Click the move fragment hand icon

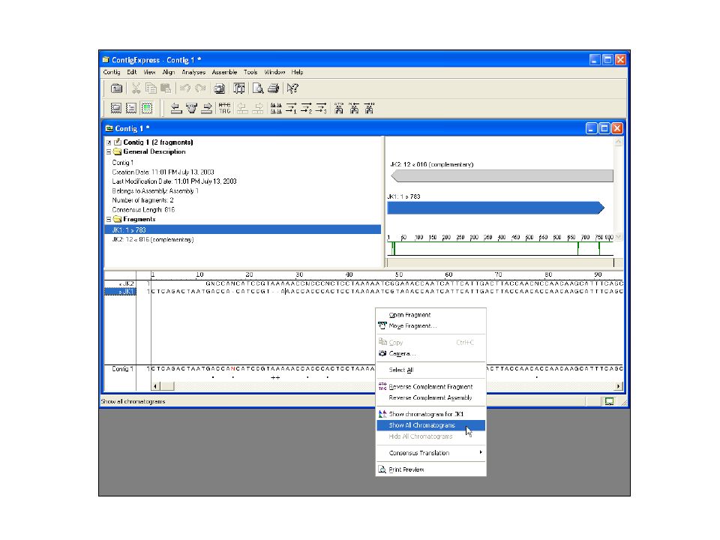click(191, 108)
